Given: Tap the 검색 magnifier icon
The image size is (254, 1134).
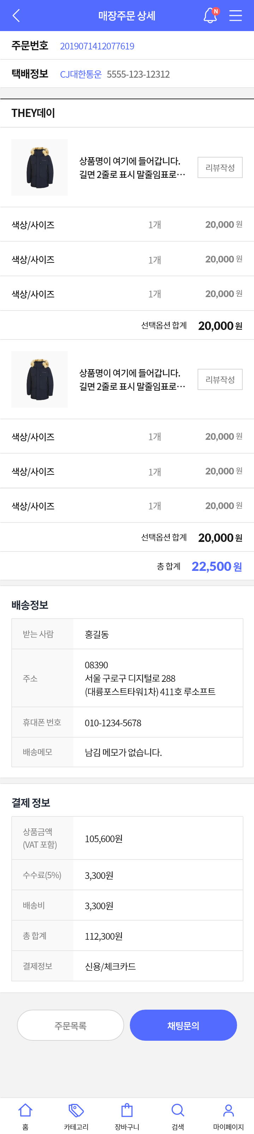Looking at the screenshot, I should coord(177,1110).
